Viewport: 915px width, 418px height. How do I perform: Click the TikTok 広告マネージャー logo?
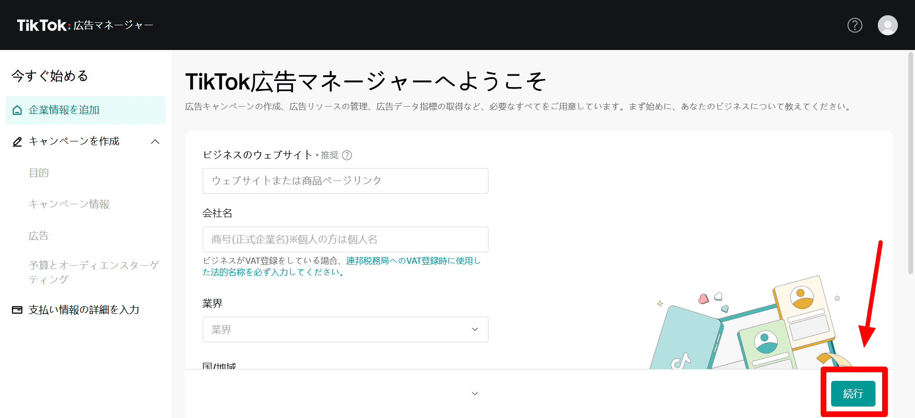(x=85, y=25)
